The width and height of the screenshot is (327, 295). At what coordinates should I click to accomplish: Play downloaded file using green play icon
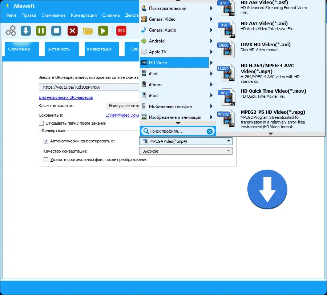[x=103, y=31]
